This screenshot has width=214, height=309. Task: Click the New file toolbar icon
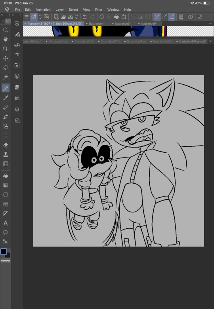56,17
